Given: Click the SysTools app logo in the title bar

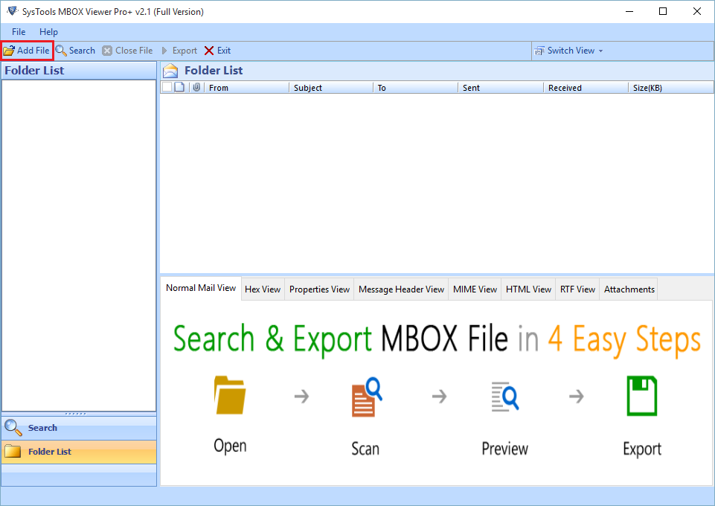Looking at the screenshot, I should (13, 11).
